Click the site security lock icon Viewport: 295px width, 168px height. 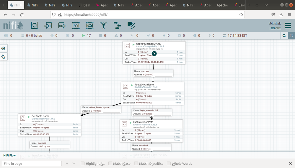60,15
